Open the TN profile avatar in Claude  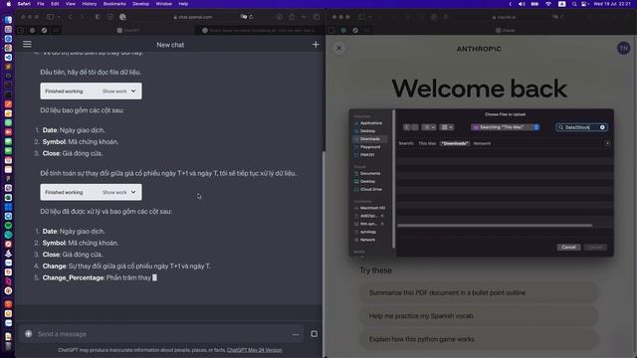623,49
